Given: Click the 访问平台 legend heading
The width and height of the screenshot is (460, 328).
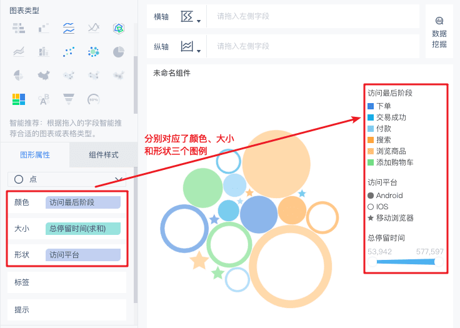Looking at the screenshot, I should tap(382, 182).
